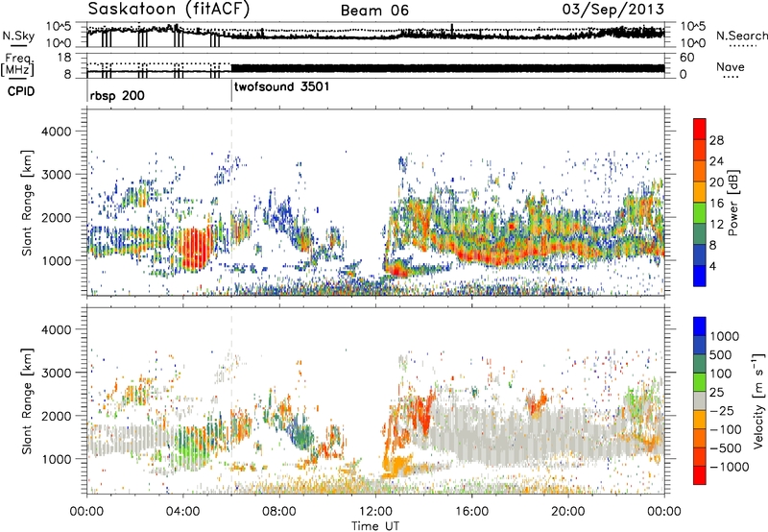Screen dimensions: 768x532
Task: Click the 'Saskatoon (fitACF)' plot title
Action: tap(169, 9)
